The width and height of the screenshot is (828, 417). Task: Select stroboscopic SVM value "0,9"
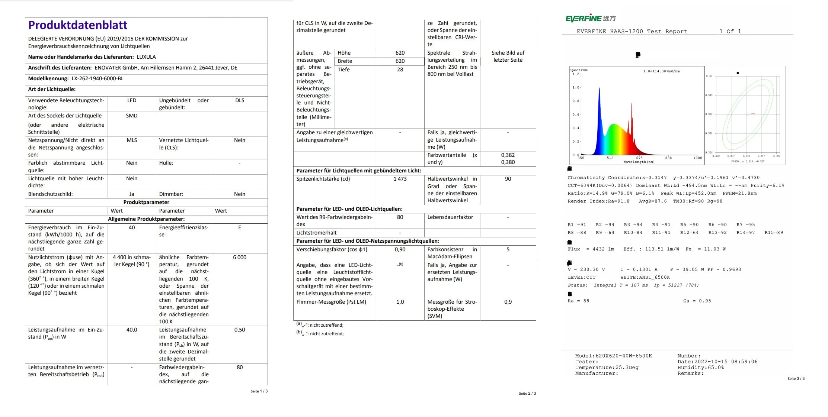(x=508, y=302)
